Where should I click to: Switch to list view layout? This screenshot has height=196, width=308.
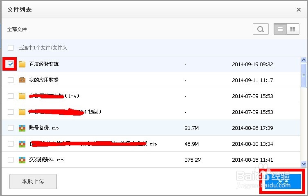pyautogui.click(x=280, y=29)
